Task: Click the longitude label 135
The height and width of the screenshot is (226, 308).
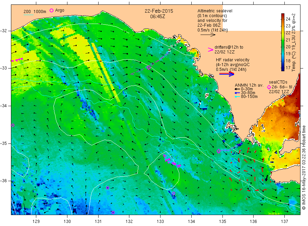Action: (222, 222)
